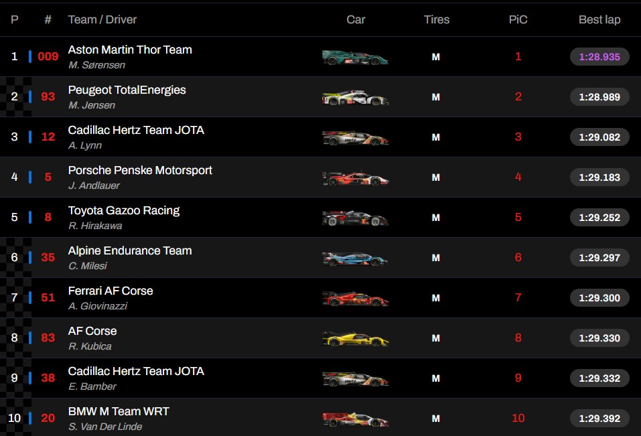The width and height of the screenshot is (641, 436).
Task: Click the Toyota Gazoo Racing car image
Action: click(x=355, y=218)
